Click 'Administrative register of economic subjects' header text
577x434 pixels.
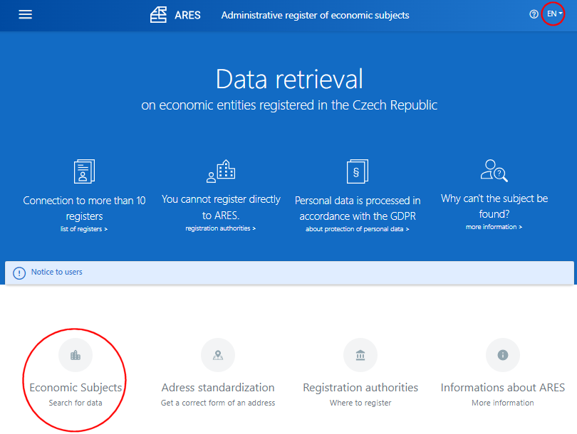tap(315, 15)
